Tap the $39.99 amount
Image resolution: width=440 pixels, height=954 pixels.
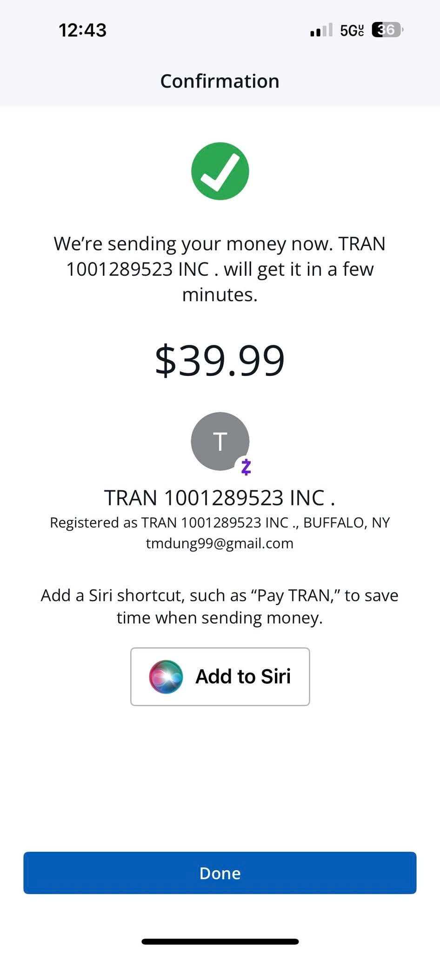220,360
